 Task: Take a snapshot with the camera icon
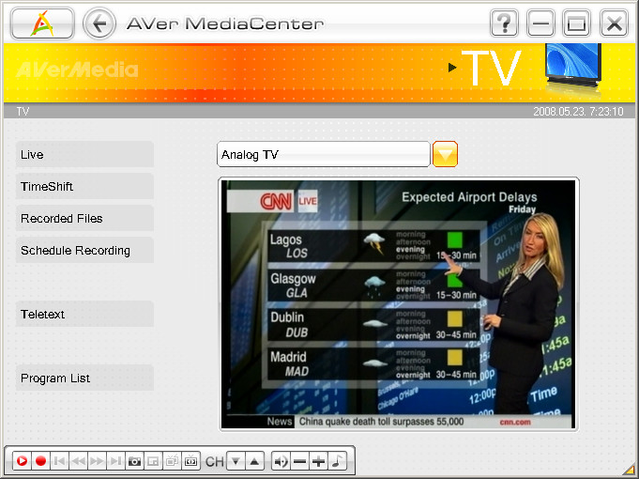[x=134, y=461]
